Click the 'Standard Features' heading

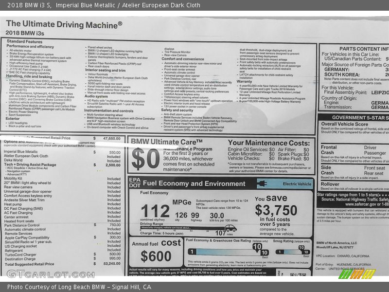[x=25, y=41]
